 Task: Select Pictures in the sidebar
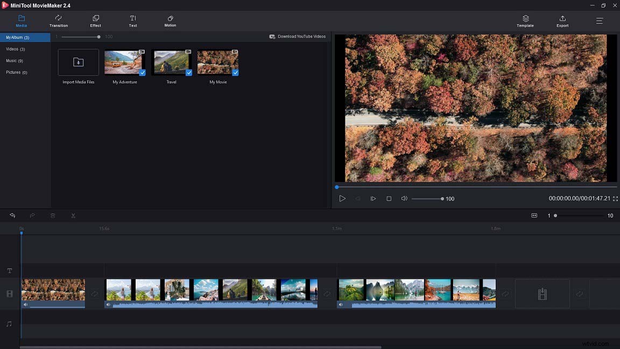click(16, 72)
